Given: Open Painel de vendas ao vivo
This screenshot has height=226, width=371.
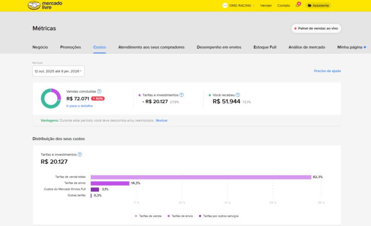Looking at the screenshot, I should [316, 28].
